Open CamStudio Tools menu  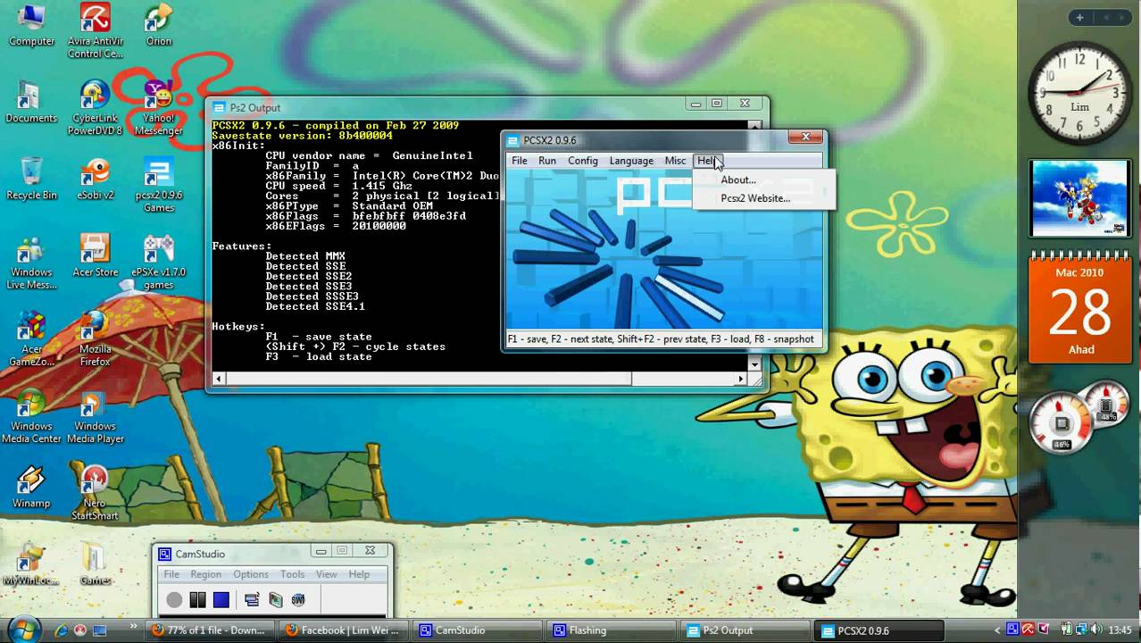pos(293,574)
